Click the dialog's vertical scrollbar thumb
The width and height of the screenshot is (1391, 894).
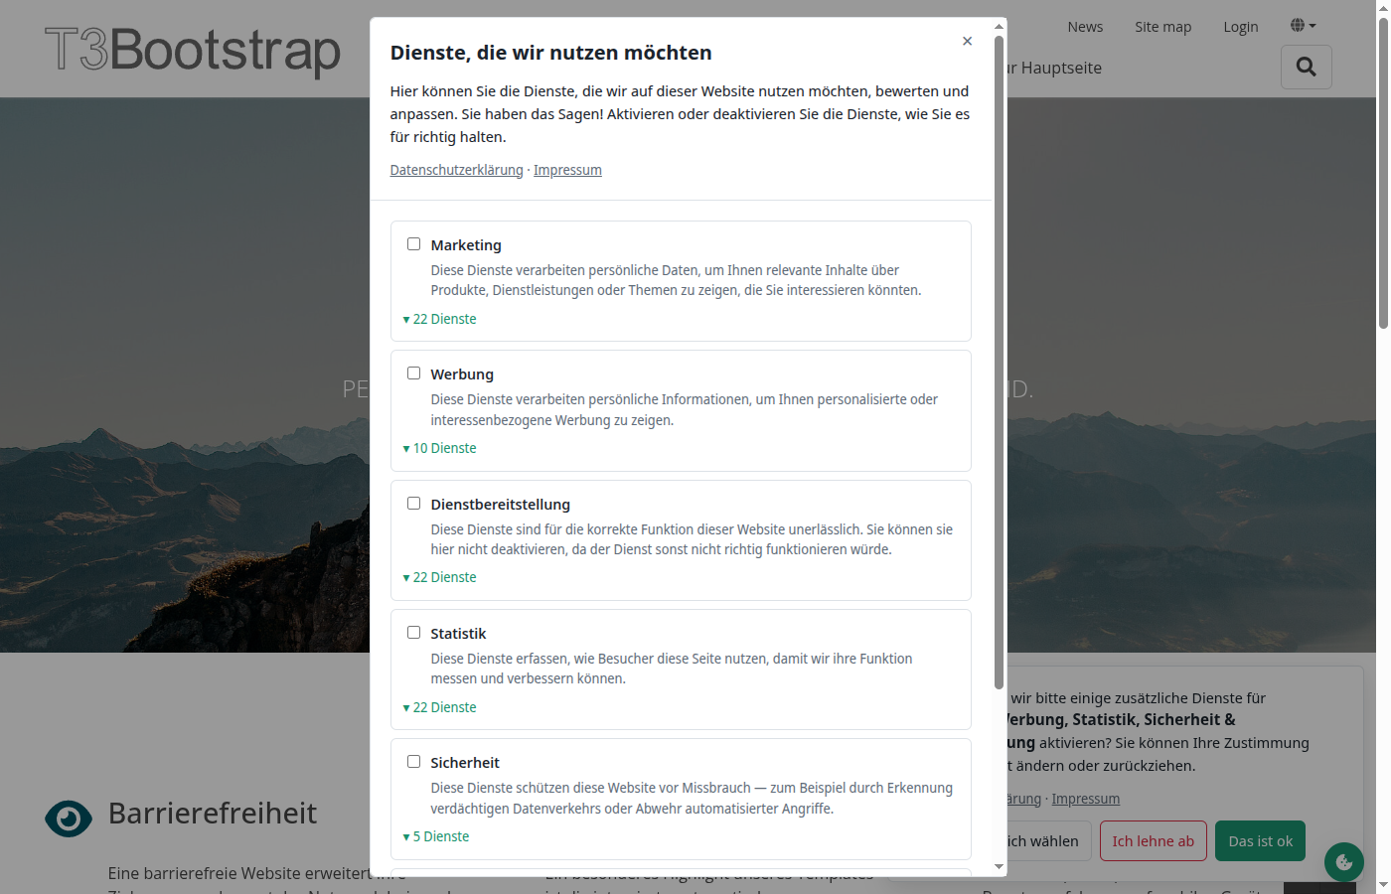pos(999,363)
